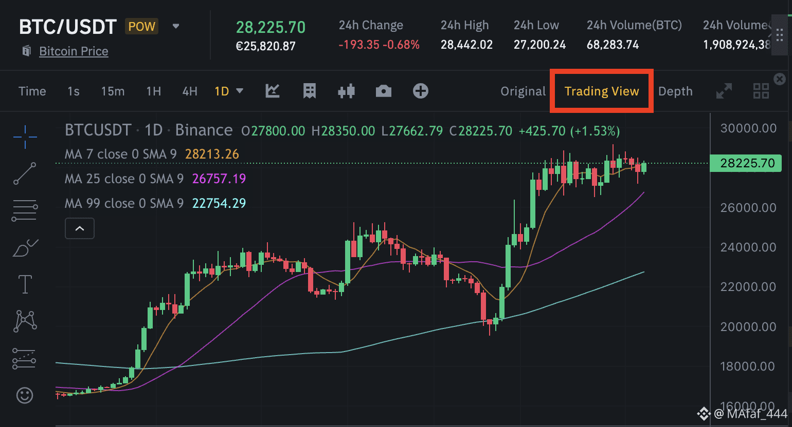Open the emoji icons tool

coord(25,395)
